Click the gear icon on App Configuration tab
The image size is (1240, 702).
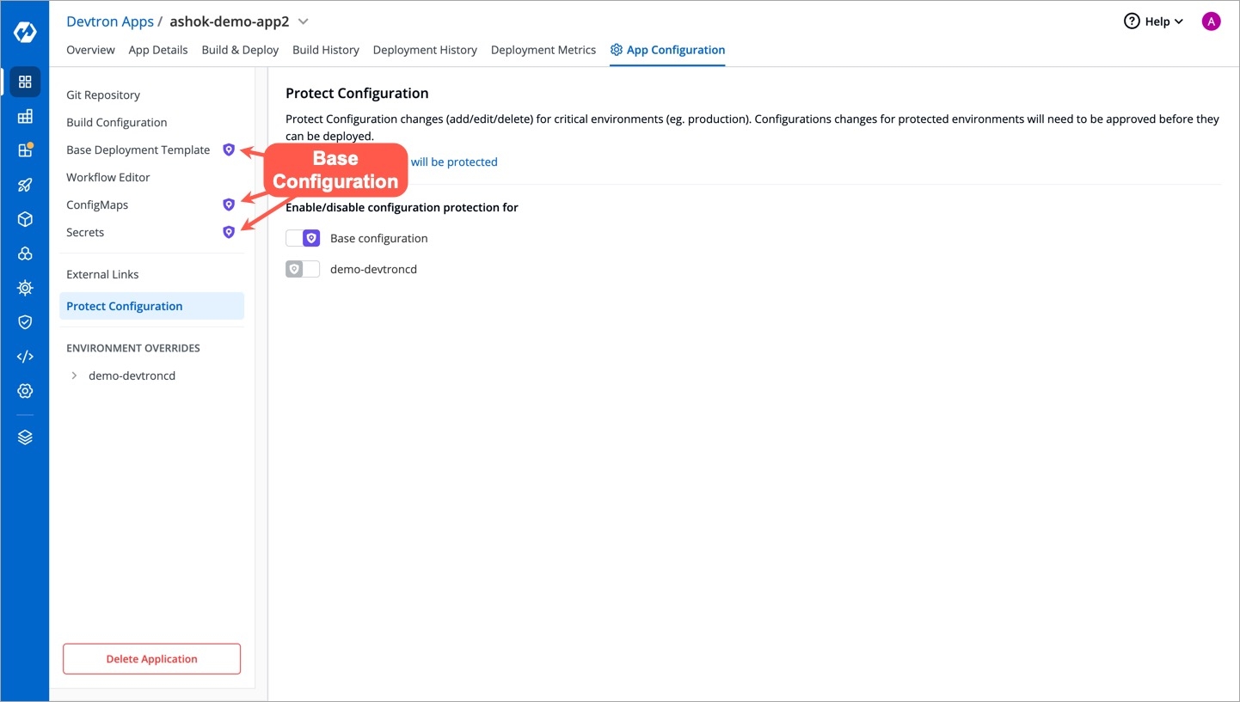tap(616, 50)
